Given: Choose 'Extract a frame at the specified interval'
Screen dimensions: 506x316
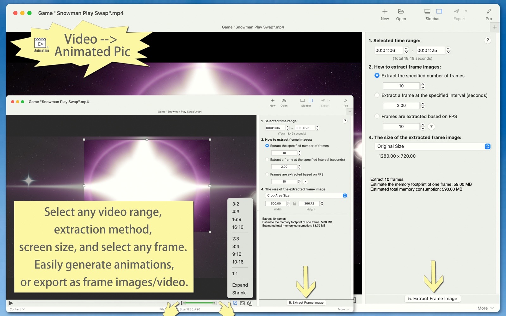Looking at the screenshot, I should (377, 95).
